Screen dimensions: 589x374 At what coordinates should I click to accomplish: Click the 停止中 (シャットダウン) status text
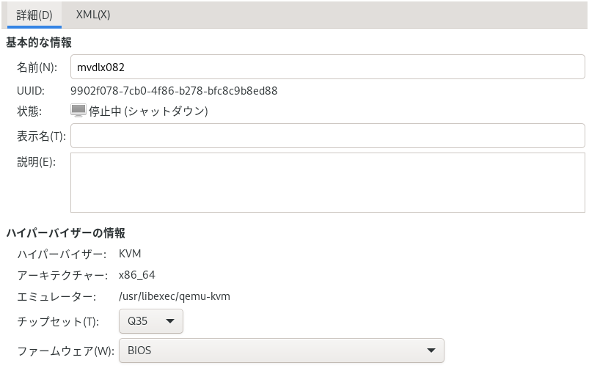pos(148,111)
